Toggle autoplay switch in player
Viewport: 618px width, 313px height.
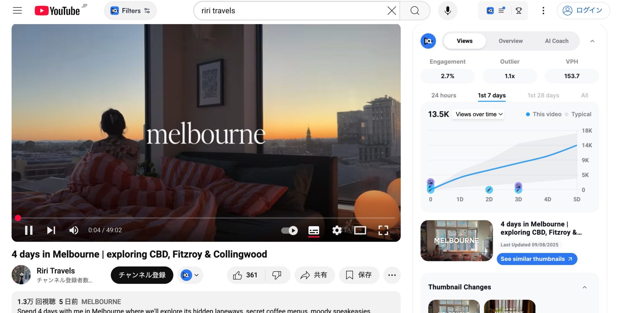289,230
